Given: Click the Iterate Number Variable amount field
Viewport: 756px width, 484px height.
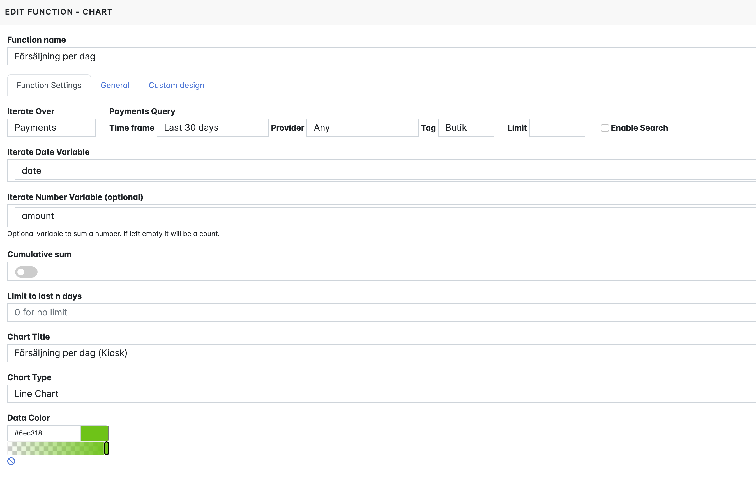Looking at the screenshot, I should click(x=377, y=216).
